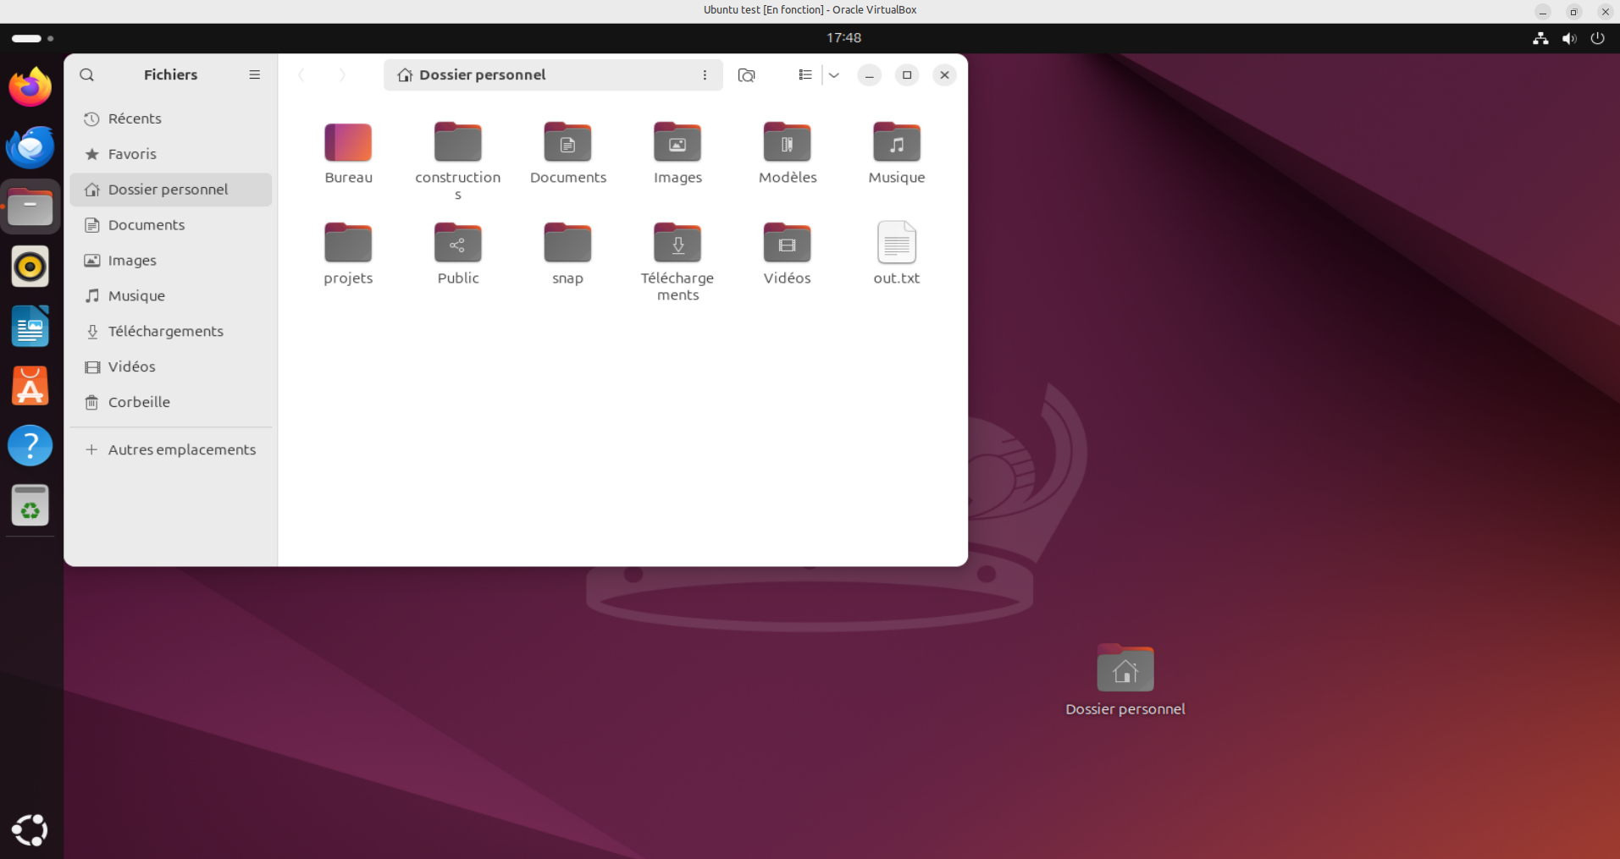Viewport: 1620px width, 859px height.
Task: Launch Thunderbird mail from the dock
Action: pyautogui.click(x=30, y=146)
